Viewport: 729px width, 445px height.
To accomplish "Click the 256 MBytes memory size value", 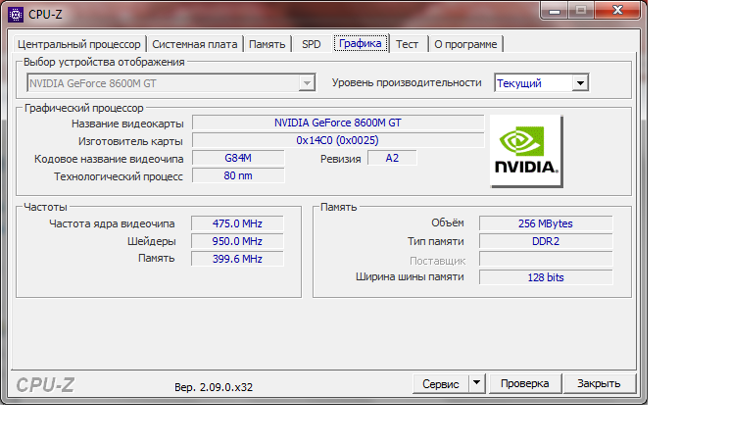I will point(546,223).
